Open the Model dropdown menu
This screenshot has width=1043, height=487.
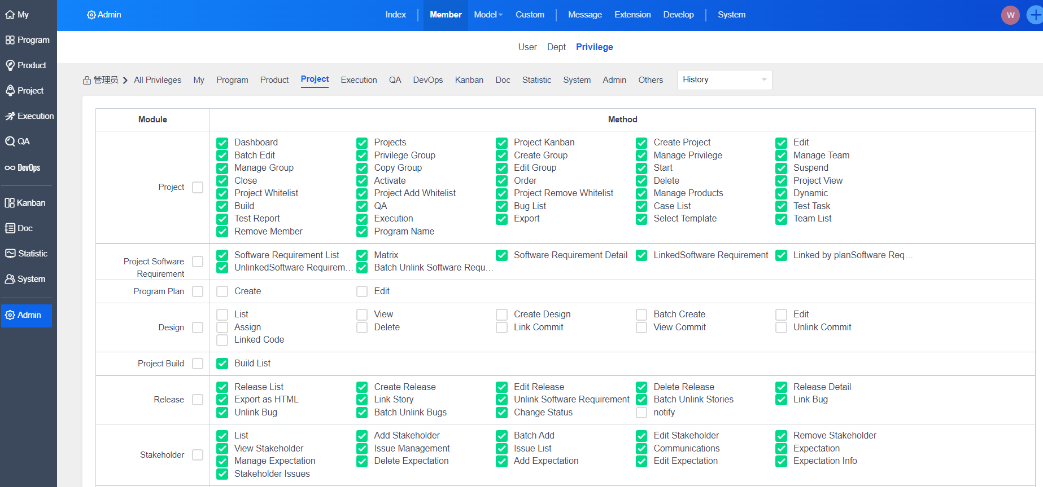tap(488, 15)
